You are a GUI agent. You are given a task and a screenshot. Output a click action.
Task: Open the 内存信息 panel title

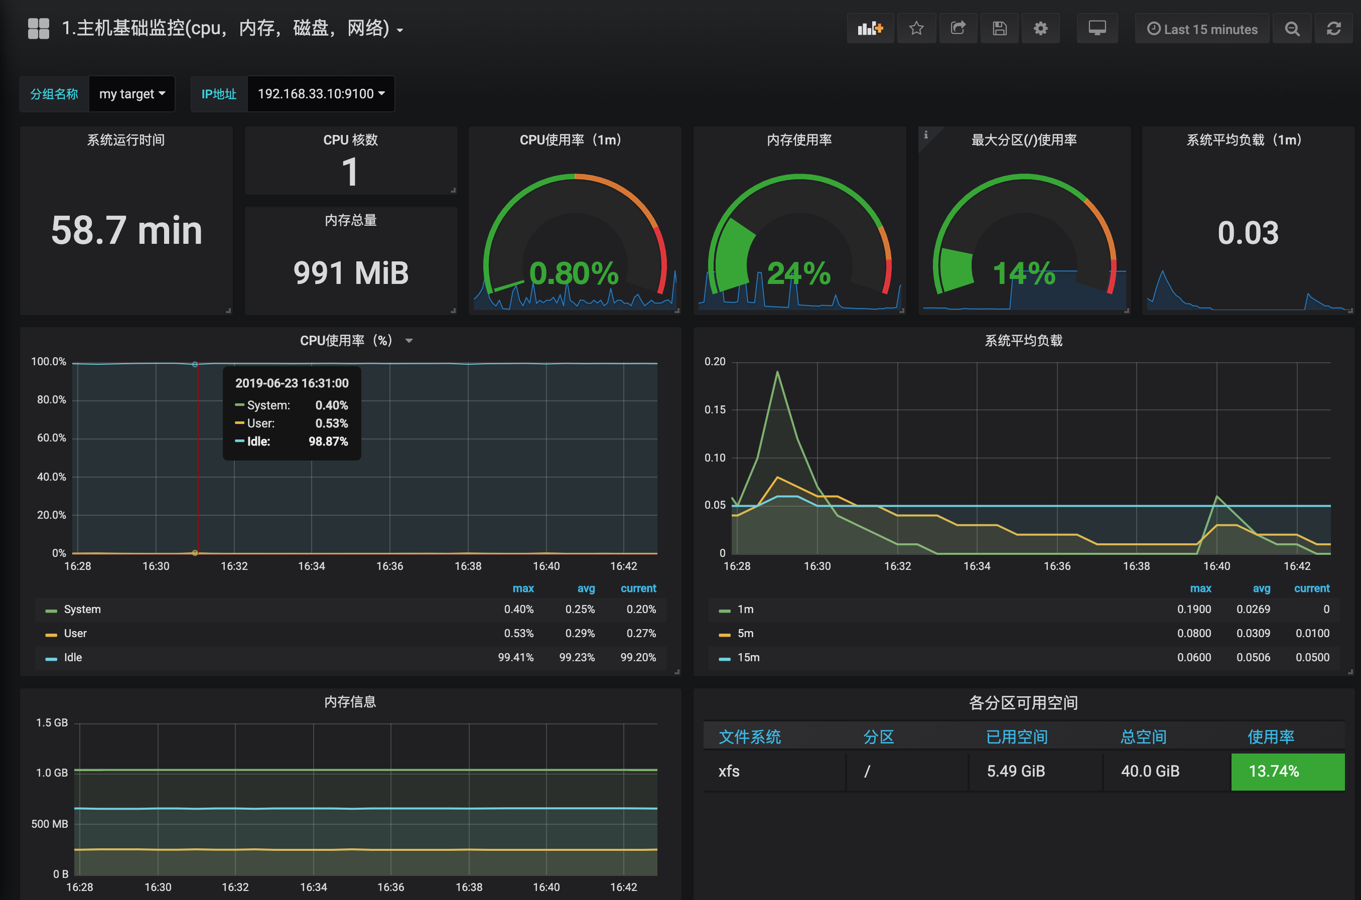pyautogui.click(x=350, y=702)
